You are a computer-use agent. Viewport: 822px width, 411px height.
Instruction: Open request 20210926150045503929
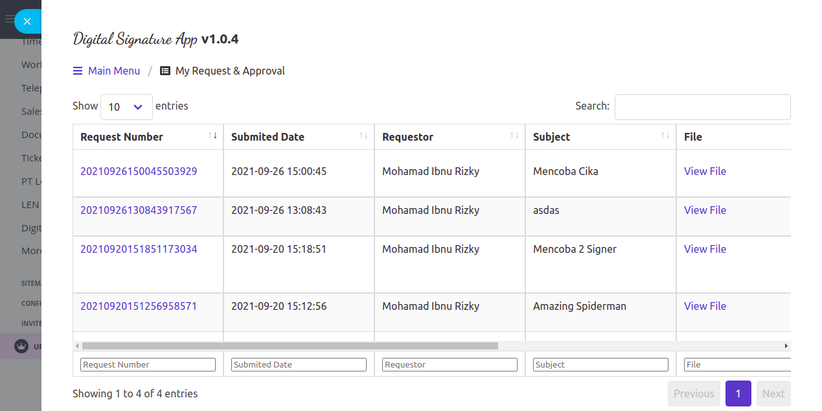coord(139,171)
